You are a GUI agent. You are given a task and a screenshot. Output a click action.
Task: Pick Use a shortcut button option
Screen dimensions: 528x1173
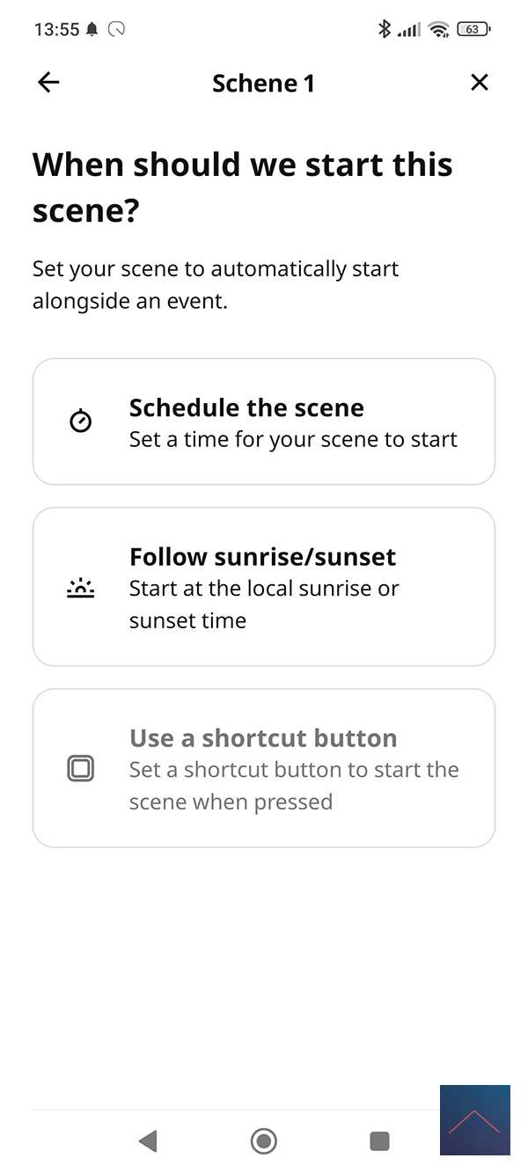coord(264,768)
